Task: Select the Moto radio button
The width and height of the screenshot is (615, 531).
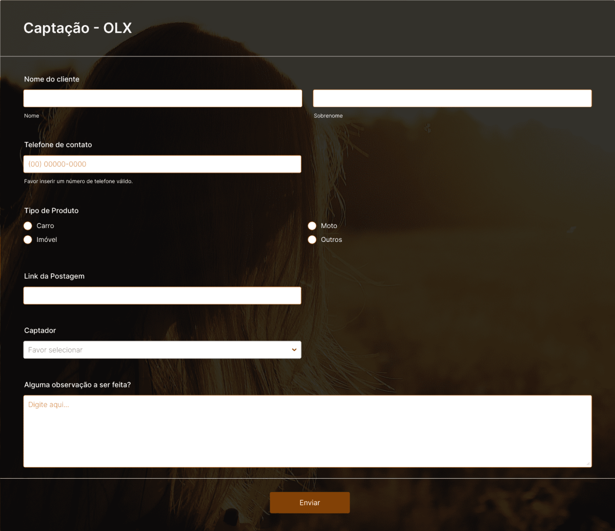Action: 312,226
